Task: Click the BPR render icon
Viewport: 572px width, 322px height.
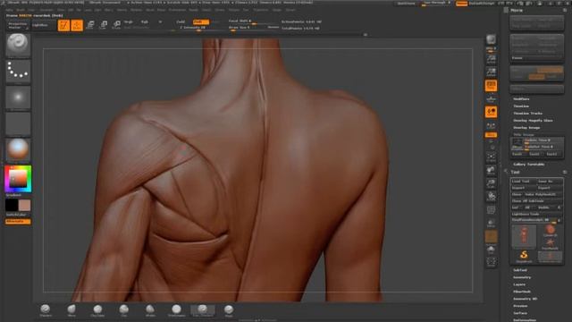Action: (x=491, y=39)
